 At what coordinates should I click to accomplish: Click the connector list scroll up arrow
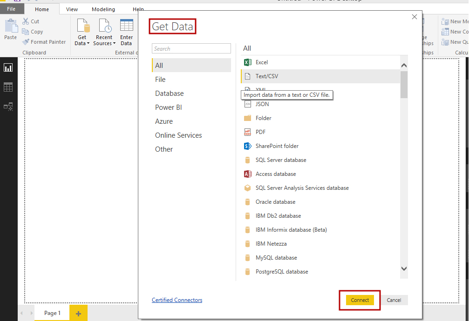click(x=404, y=66)
